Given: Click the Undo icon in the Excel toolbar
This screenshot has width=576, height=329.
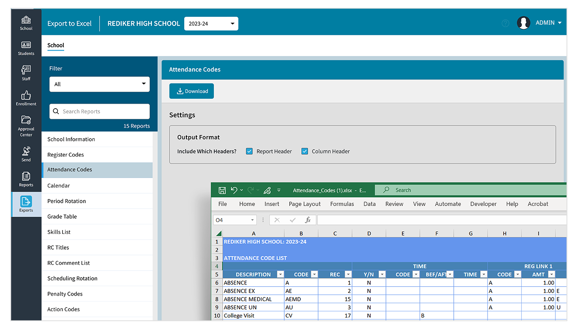Looking at the screenshot, I should coord(233,190).
